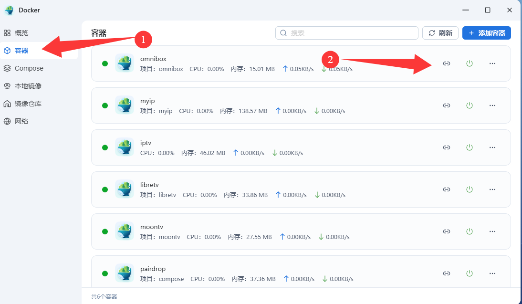Select the libretv container name
Image resolution: width=522 pixels, height=304 pixels.
[x=149, y=185]
